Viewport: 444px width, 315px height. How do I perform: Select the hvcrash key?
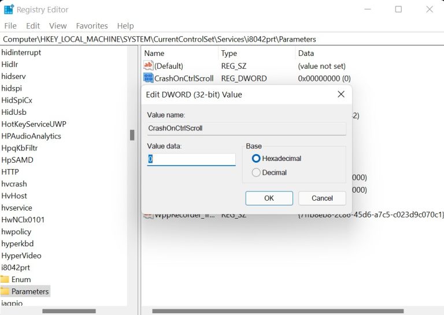(x=14, y=184)
